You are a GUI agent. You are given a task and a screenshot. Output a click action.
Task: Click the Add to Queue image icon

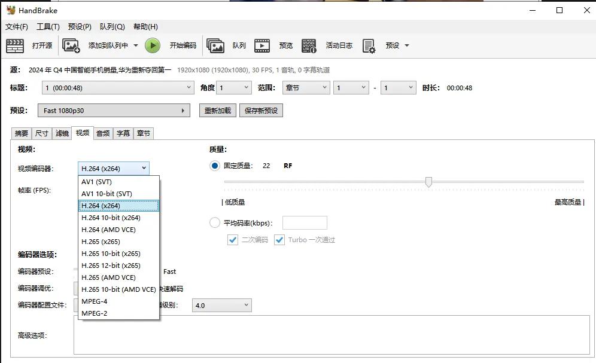pyautogui.click(x=71, y=45)
